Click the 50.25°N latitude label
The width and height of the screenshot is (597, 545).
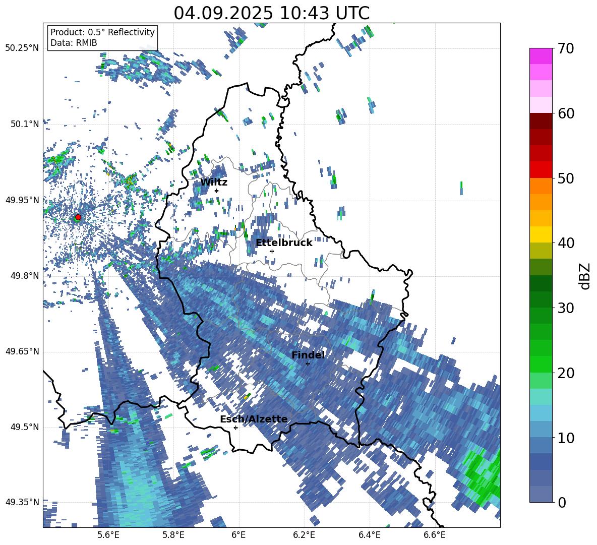pyautogui.click(x=22, y=48)
